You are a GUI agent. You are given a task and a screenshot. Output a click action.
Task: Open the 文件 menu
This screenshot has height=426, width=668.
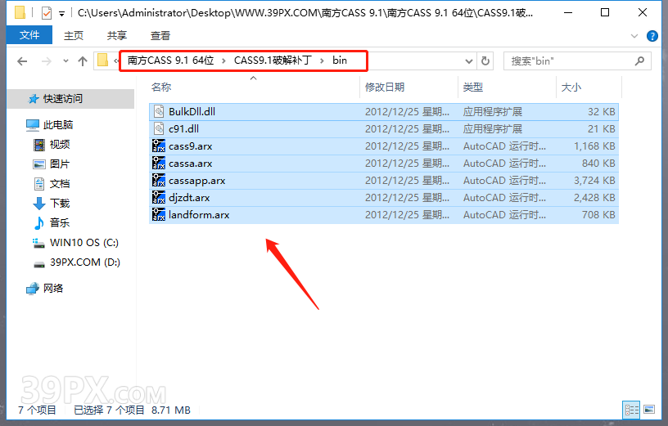(29, 35)
